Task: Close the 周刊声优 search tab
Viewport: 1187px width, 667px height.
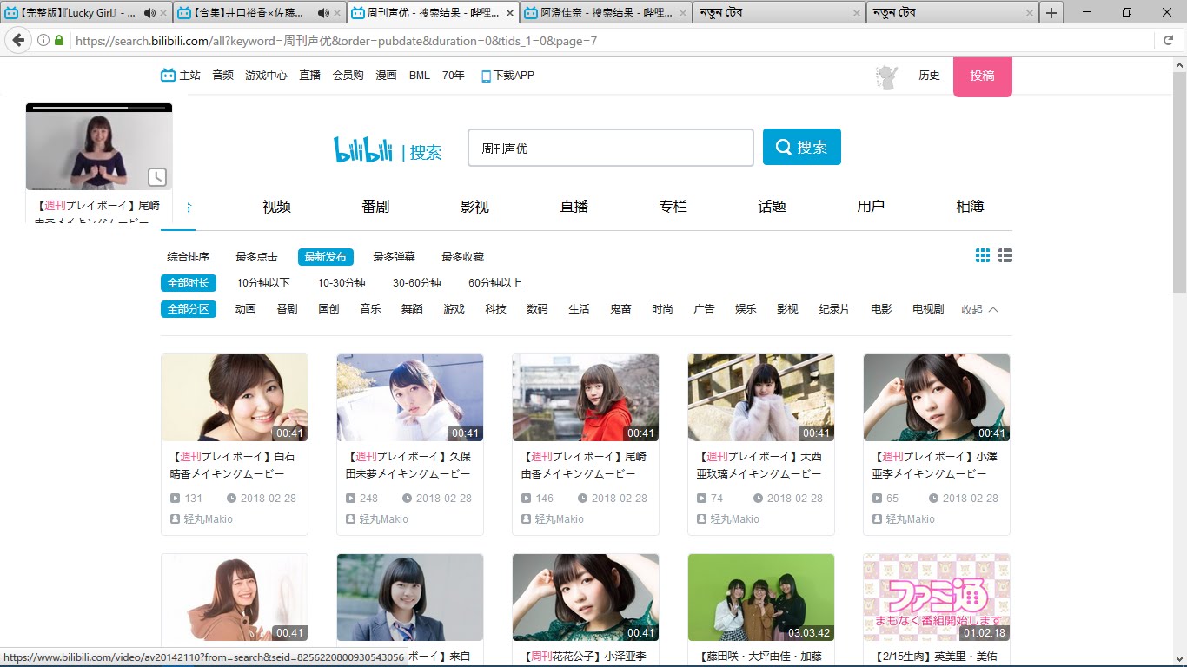Action: coord(510,13)
